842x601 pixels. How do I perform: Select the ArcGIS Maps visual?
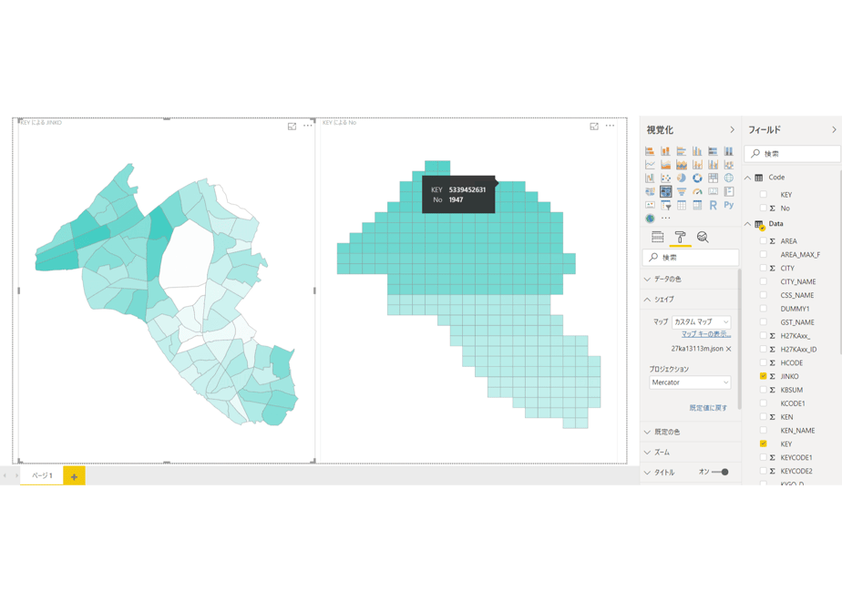[x=650, y=218]
